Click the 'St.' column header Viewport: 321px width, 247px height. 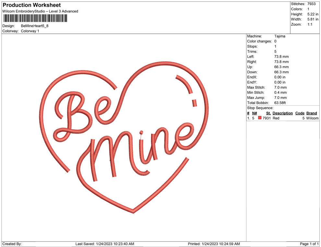(x=268, y=113)
